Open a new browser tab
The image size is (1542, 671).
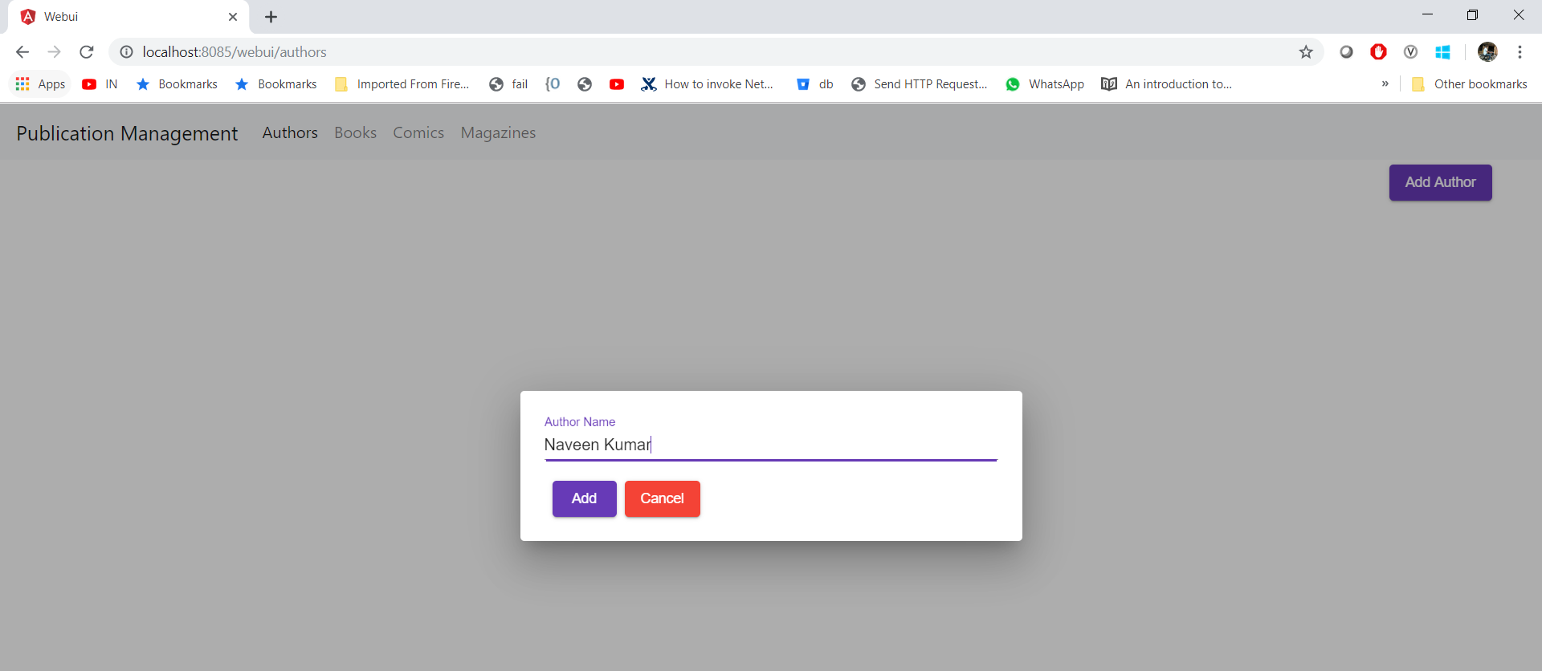click(271, 17)
